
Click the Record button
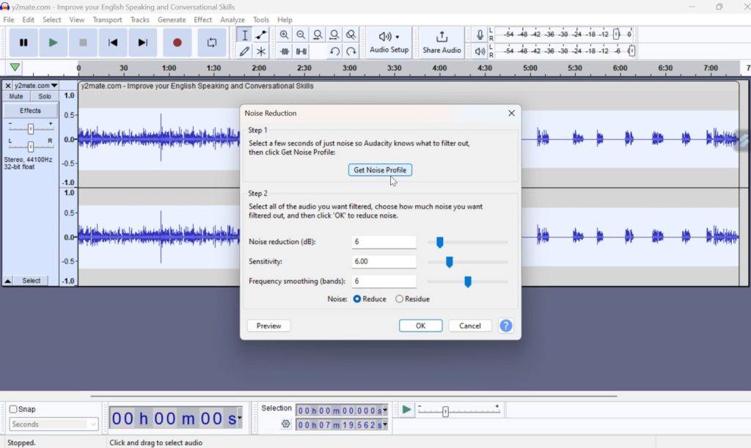[x=176, y=43]
